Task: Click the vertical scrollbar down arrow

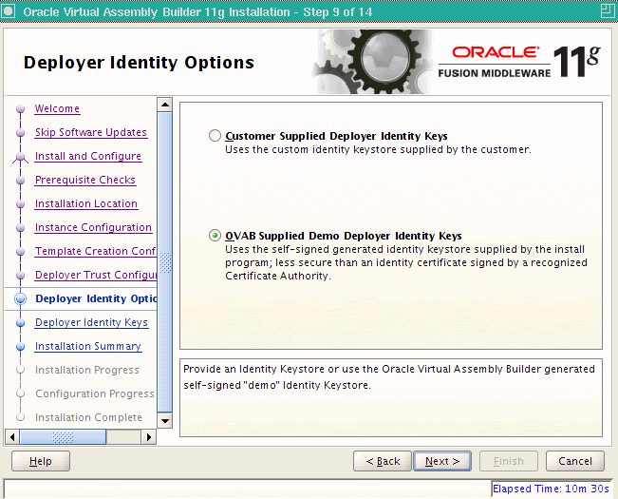Action: 165,420
